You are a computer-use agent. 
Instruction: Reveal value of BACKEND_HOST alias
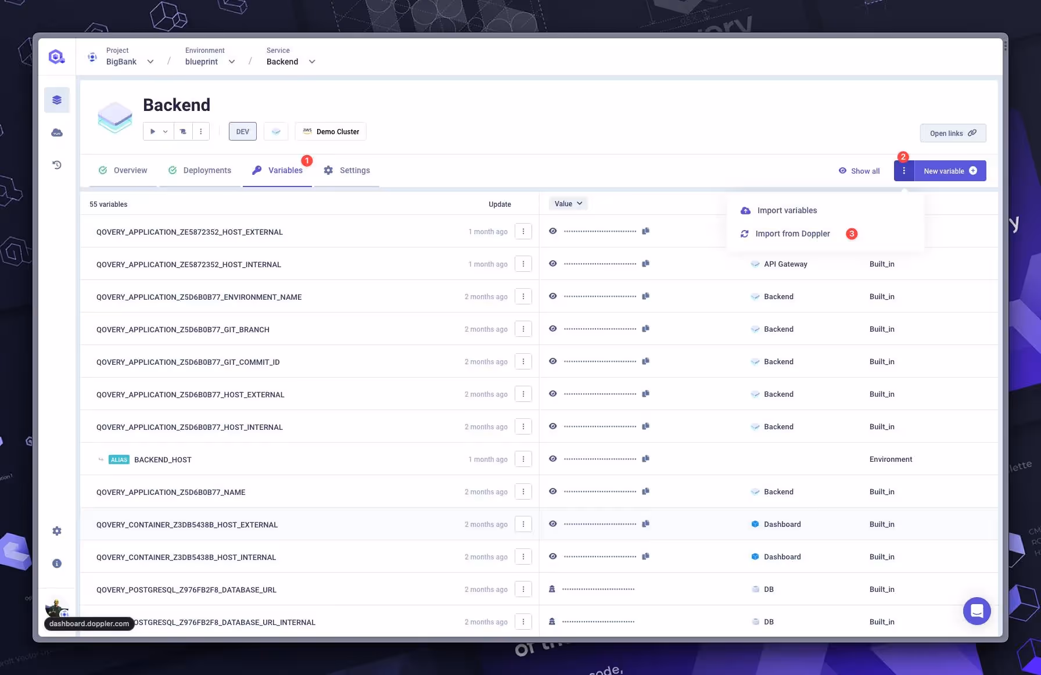point(553,459)
